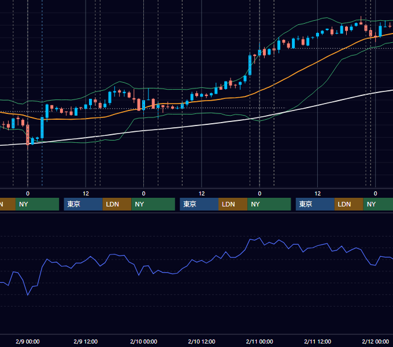Click the 2/9 00:00 date label
The width and height of the screenshot is (393, 347).
point(28,341)
